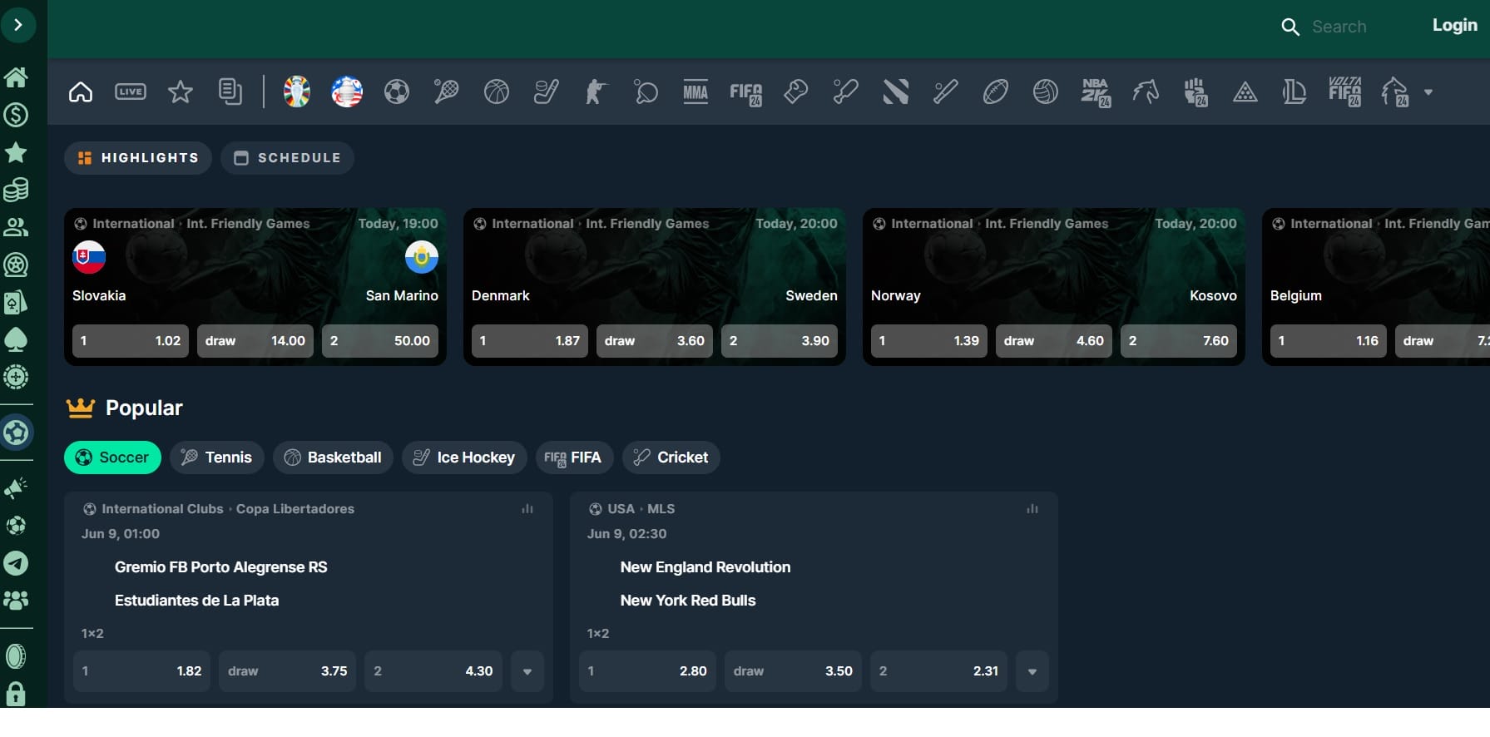Image resolution: width=1490 pixels, height=737 pixels.
Task: Select the Cricket popular filter
Action: click(x=671, y=458)
